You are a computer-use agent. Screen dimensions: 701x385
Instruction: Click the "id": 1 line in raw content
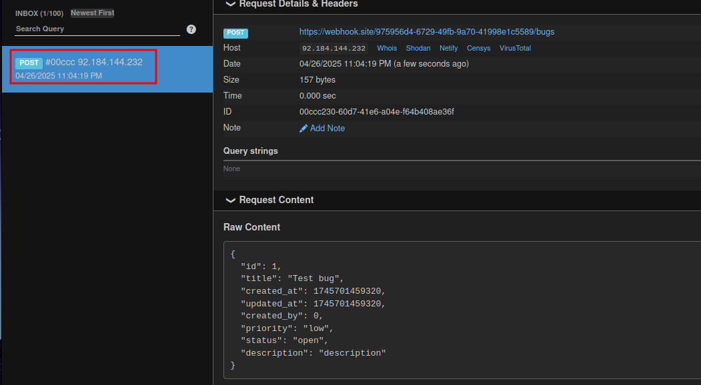(261, 266)
